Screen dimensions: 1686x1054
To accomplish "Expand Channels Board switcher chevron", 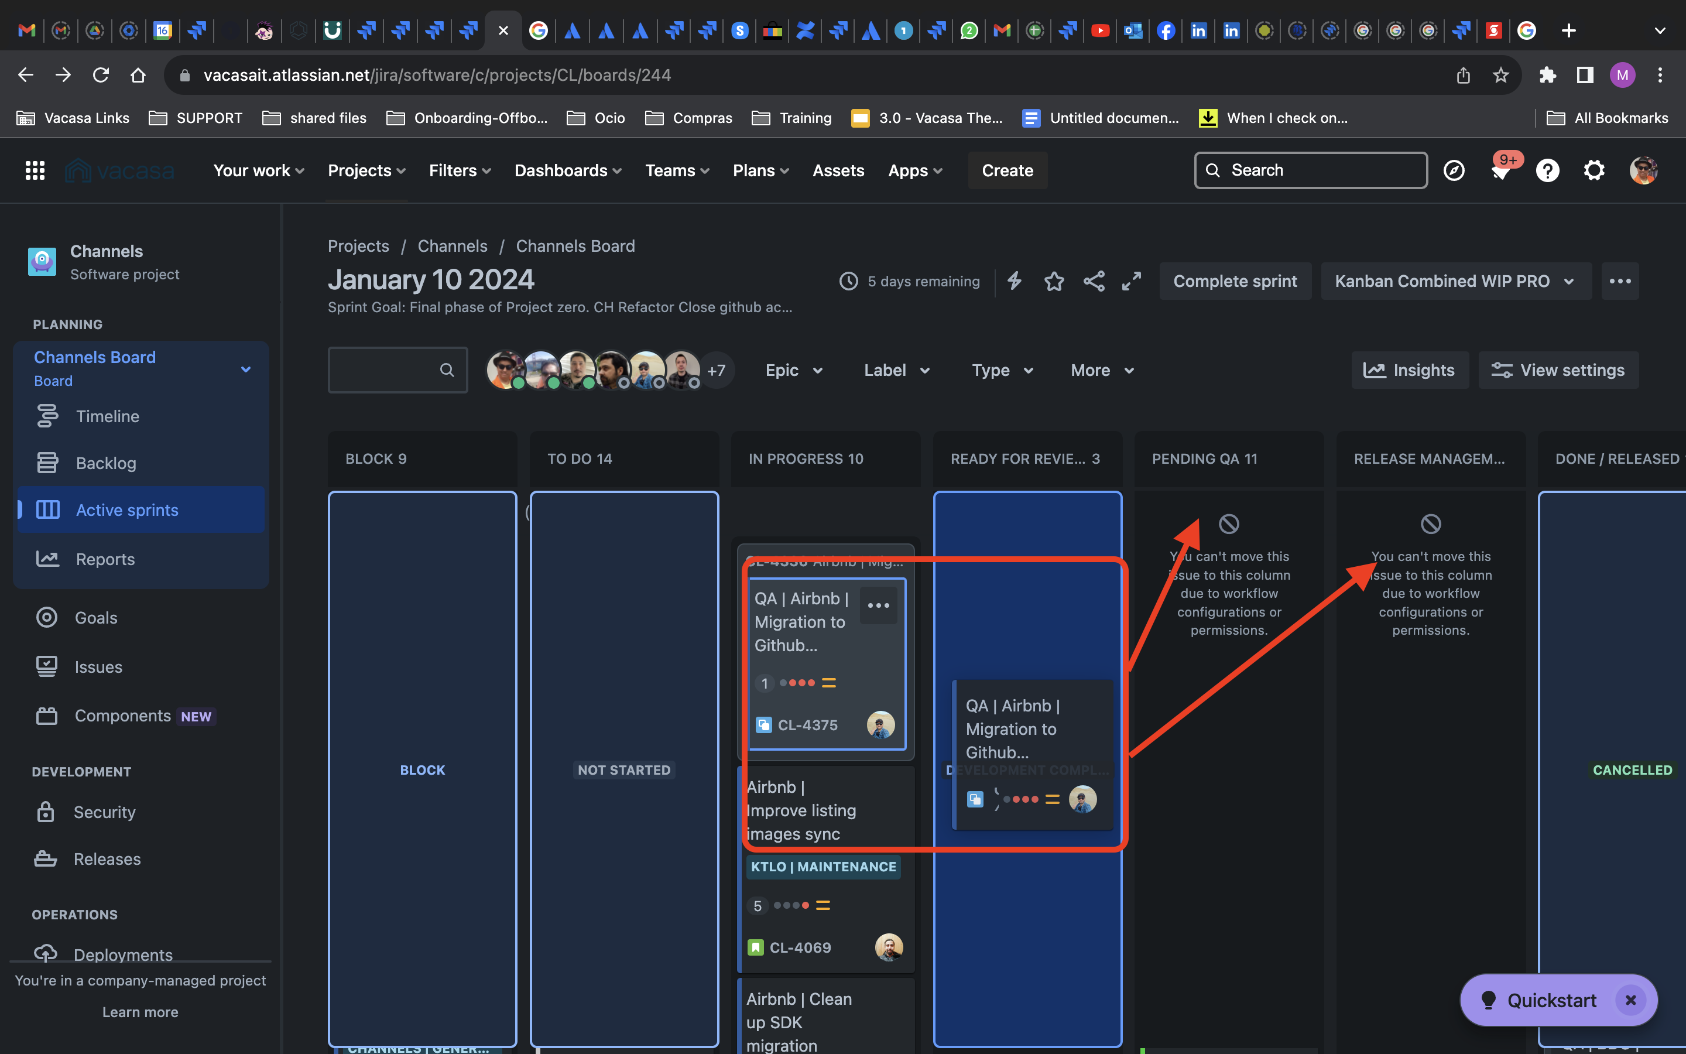I will pyautogui.click(x=246, y=369).
